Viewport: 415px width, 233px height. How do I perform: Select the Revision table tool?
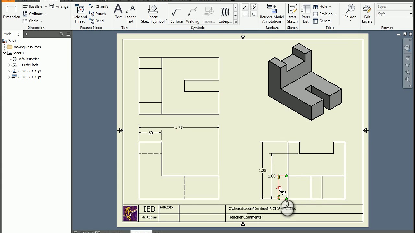pos(323,14)
